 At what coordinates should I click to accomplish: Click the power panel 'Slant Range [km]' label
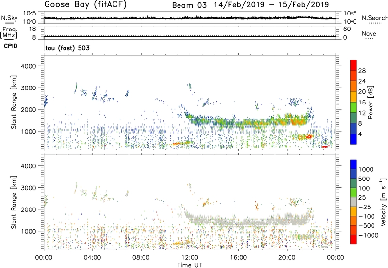point(14,102)
